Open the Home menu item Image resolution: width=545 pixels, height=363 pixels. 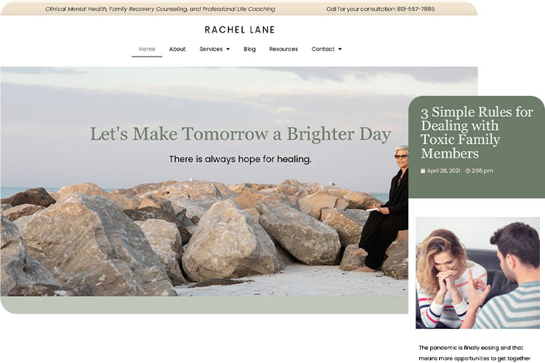pyautogui.click(x=147, y=49)
